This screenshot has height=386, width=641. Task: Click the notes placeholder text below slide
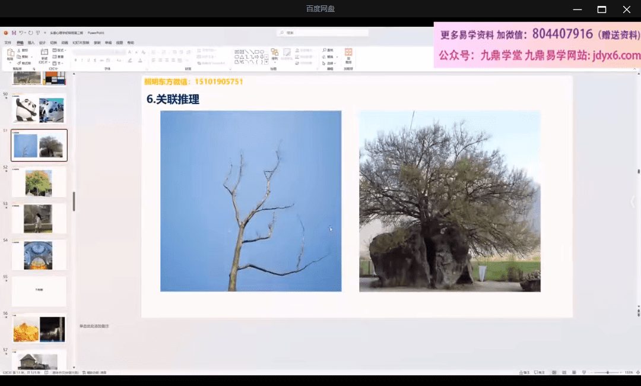pos(94,326)
